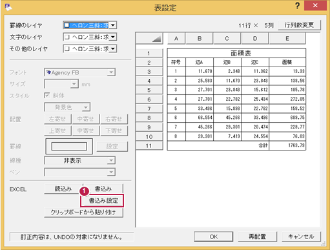The height and width of the screenshot is (250, 330).
Task: Click the 罫線 設定 button
Action: pyautogui.click(x=112, y=147)
